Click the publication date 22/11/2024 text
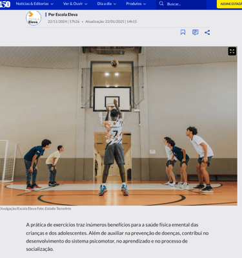This screenshot has height=258, width=242. point(64,21)
